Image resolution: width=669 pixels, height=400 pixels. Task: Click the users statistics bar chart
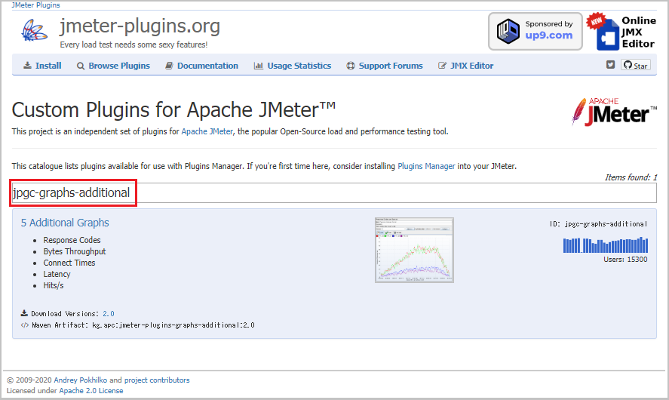[x=606, y=245]
